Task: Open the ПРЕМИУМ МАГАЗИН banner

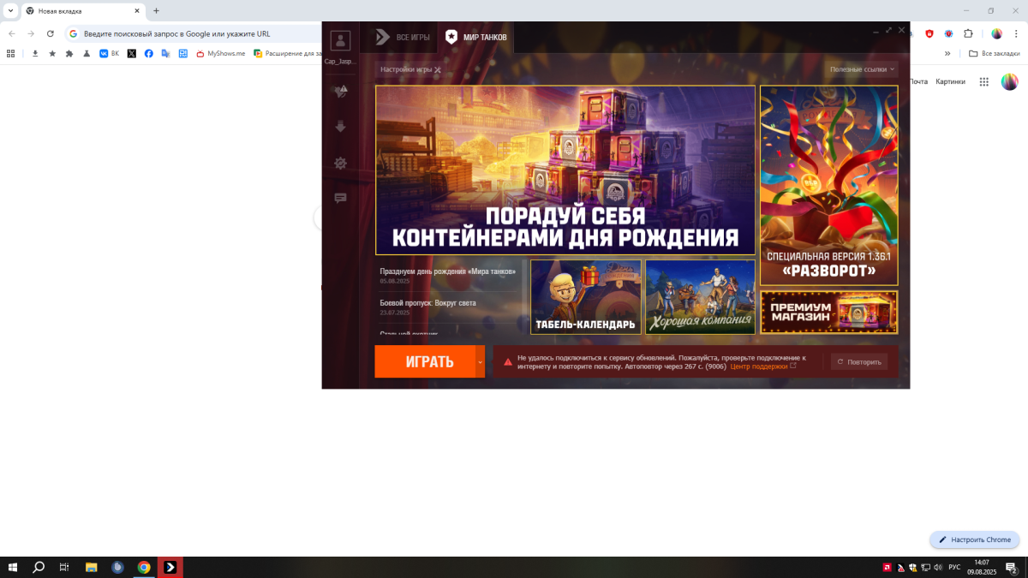Action: pos(828,312)
